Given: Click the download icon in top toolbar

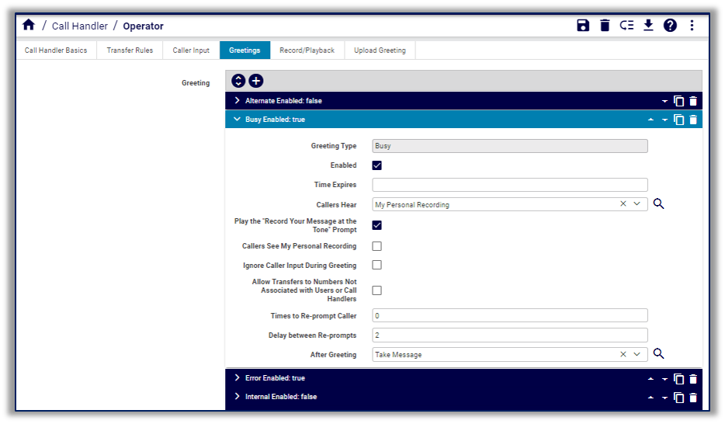Looking at the screenshot, I should (648, 25).
